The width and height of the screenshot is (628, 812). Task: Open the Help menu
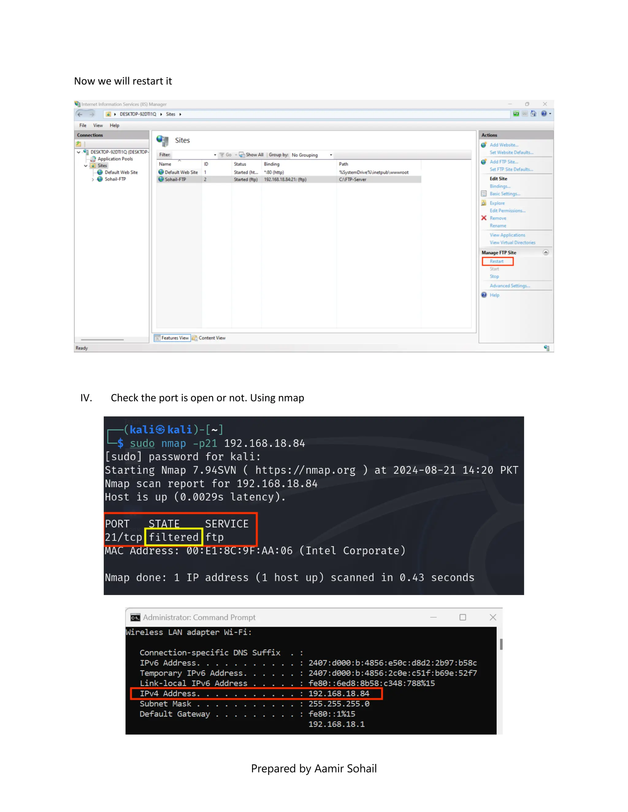(115, 125)
